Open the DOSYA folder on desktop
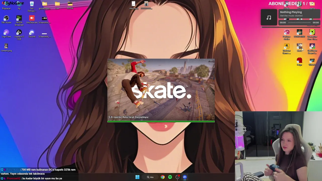The width and height of the screenshot is (322, 181). click(70, 5)
